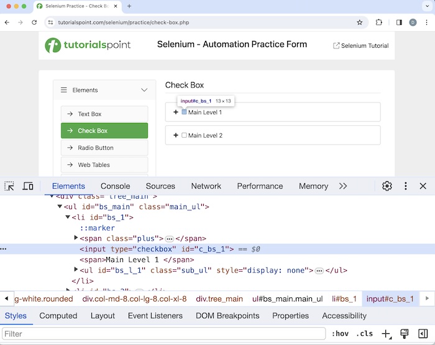The height and width of the screenshot is (345, 435).
Task: Toggle the :hov element state button
Action: click(x=340, y=334)
